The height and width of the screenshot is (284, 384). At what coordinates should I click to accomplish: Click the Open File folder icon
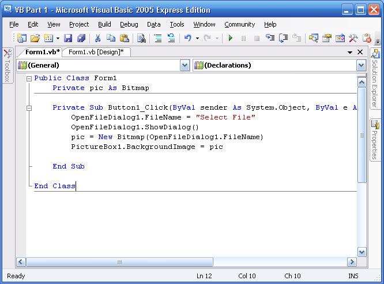(x=35, y=38)
